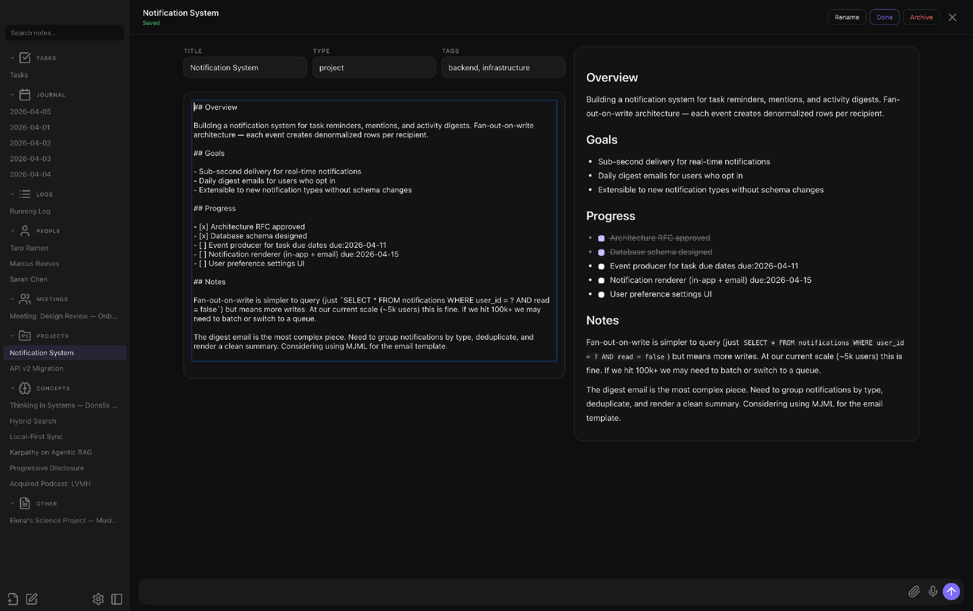Open Taro Ramen person note

click(65, 248)
